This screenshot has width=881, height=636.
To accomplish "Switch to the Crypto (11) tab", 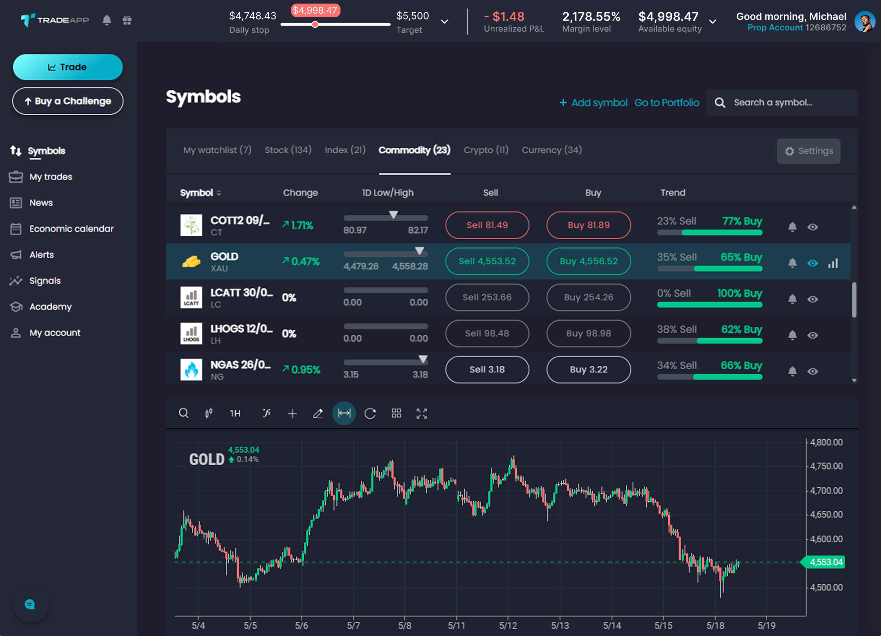I will [486, 150].
